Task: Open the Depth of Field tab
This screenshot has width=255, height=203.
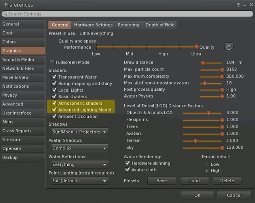Action: pos(160,25)
